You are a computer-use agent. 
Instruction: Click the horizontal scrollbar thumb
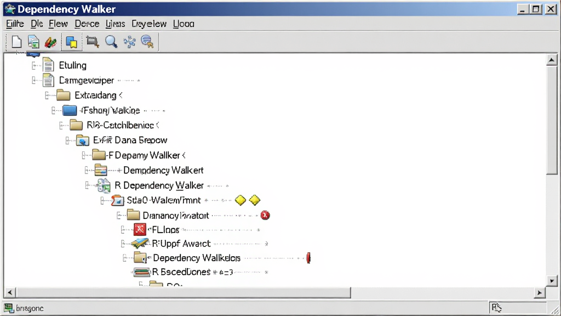pyautogui.click(x=183, y=293)
